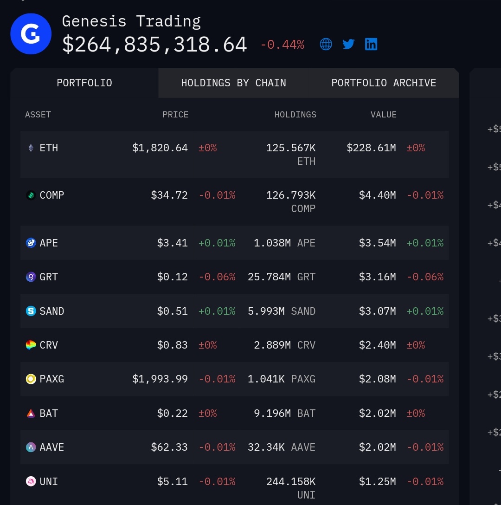The height and width of the screenshot is (505, 501).
Task: Click holdings 2.889M CRV
Action: tap(285, 345)
